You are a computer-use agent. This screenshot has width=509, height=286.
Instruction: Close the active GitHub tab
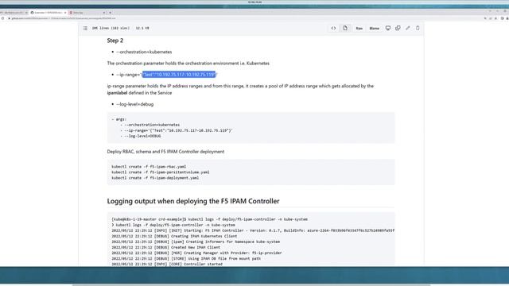point(65,13)
